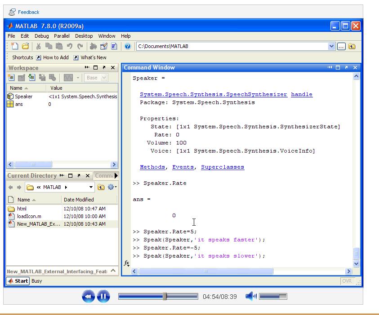Image resolution: width=379 pixels, height=315 pixels.
Task: Rewind the video to the beginning
Action: point(88,296)
